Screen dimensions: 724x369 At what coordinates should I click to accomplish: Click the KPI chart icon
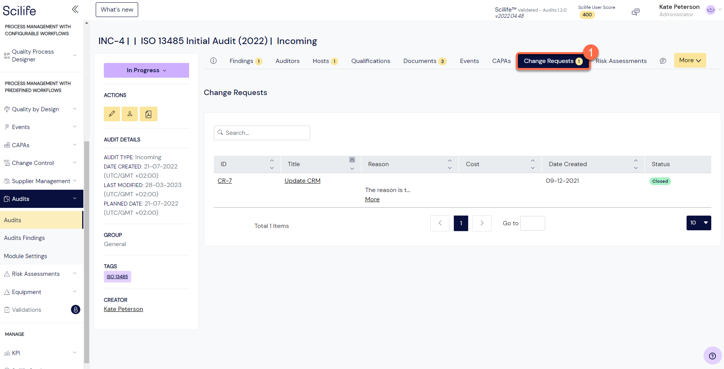7,353
